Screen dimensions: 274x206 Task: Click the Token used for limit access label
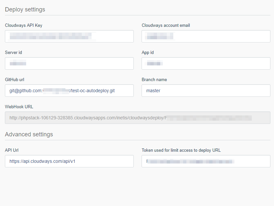pos(181,150)
